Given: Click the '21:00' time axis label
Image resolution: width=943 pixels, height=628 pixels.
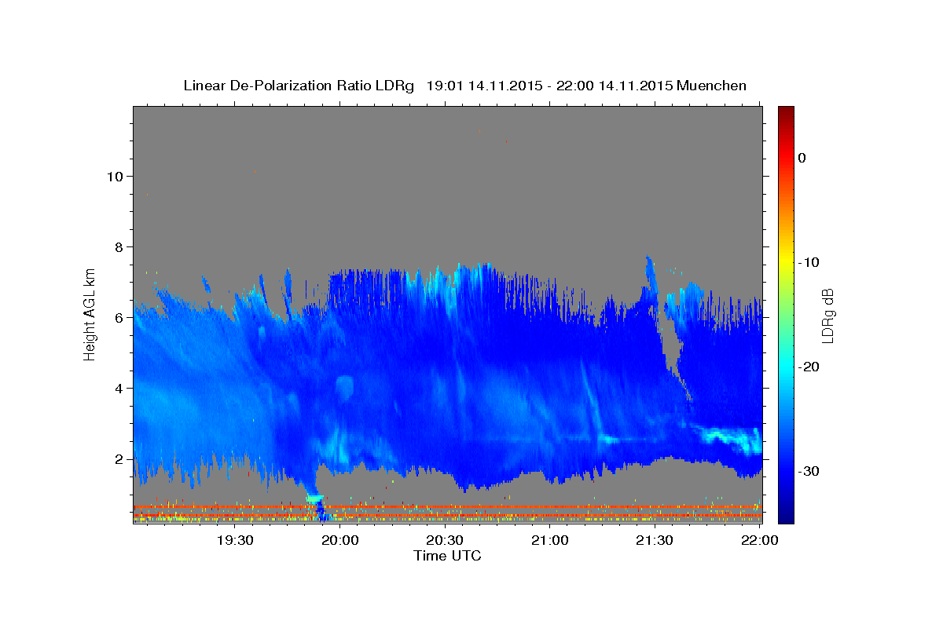Looking at the screenshot, I should (550, 540).
